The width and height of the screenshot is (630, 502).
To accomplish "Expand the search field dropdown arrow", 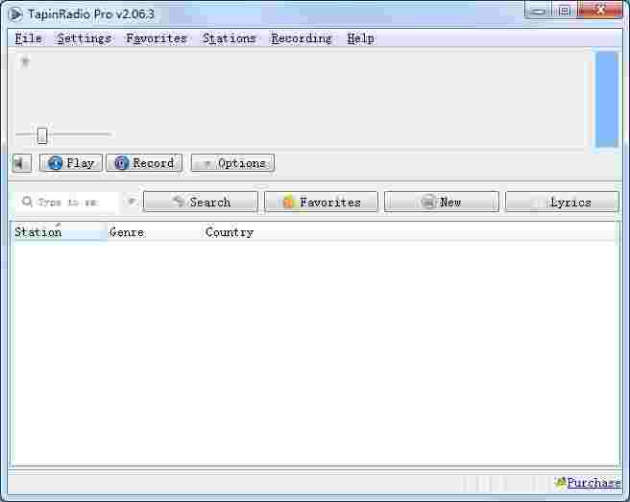I will pos(132,202).
